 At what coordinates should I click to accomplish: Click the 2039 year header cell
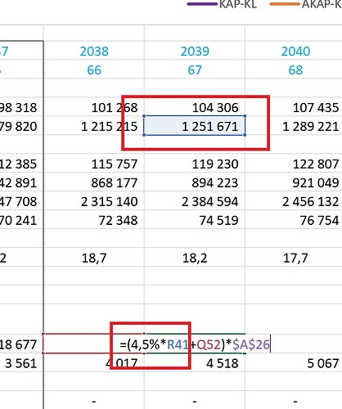tap(195, 51)
